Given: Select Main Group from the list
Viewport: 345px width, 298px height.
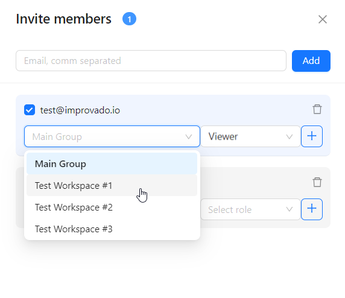Looking at the screenshot, I should [112, 163].
